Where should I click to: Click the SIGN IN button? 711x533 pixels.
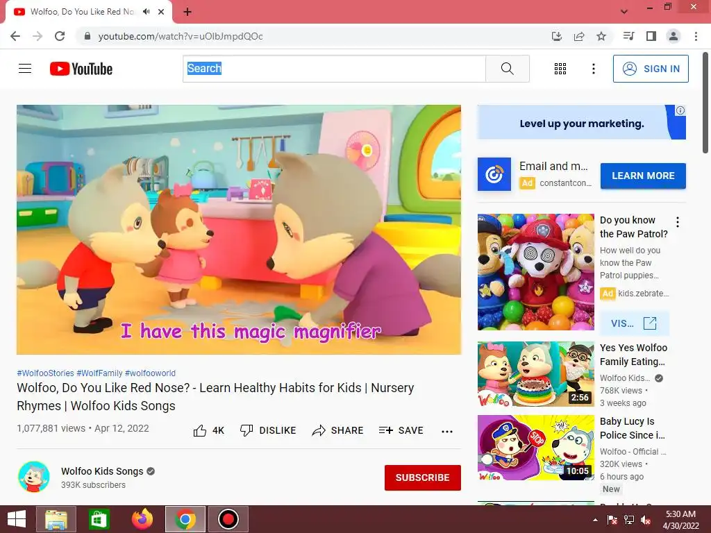pos(651,69)
